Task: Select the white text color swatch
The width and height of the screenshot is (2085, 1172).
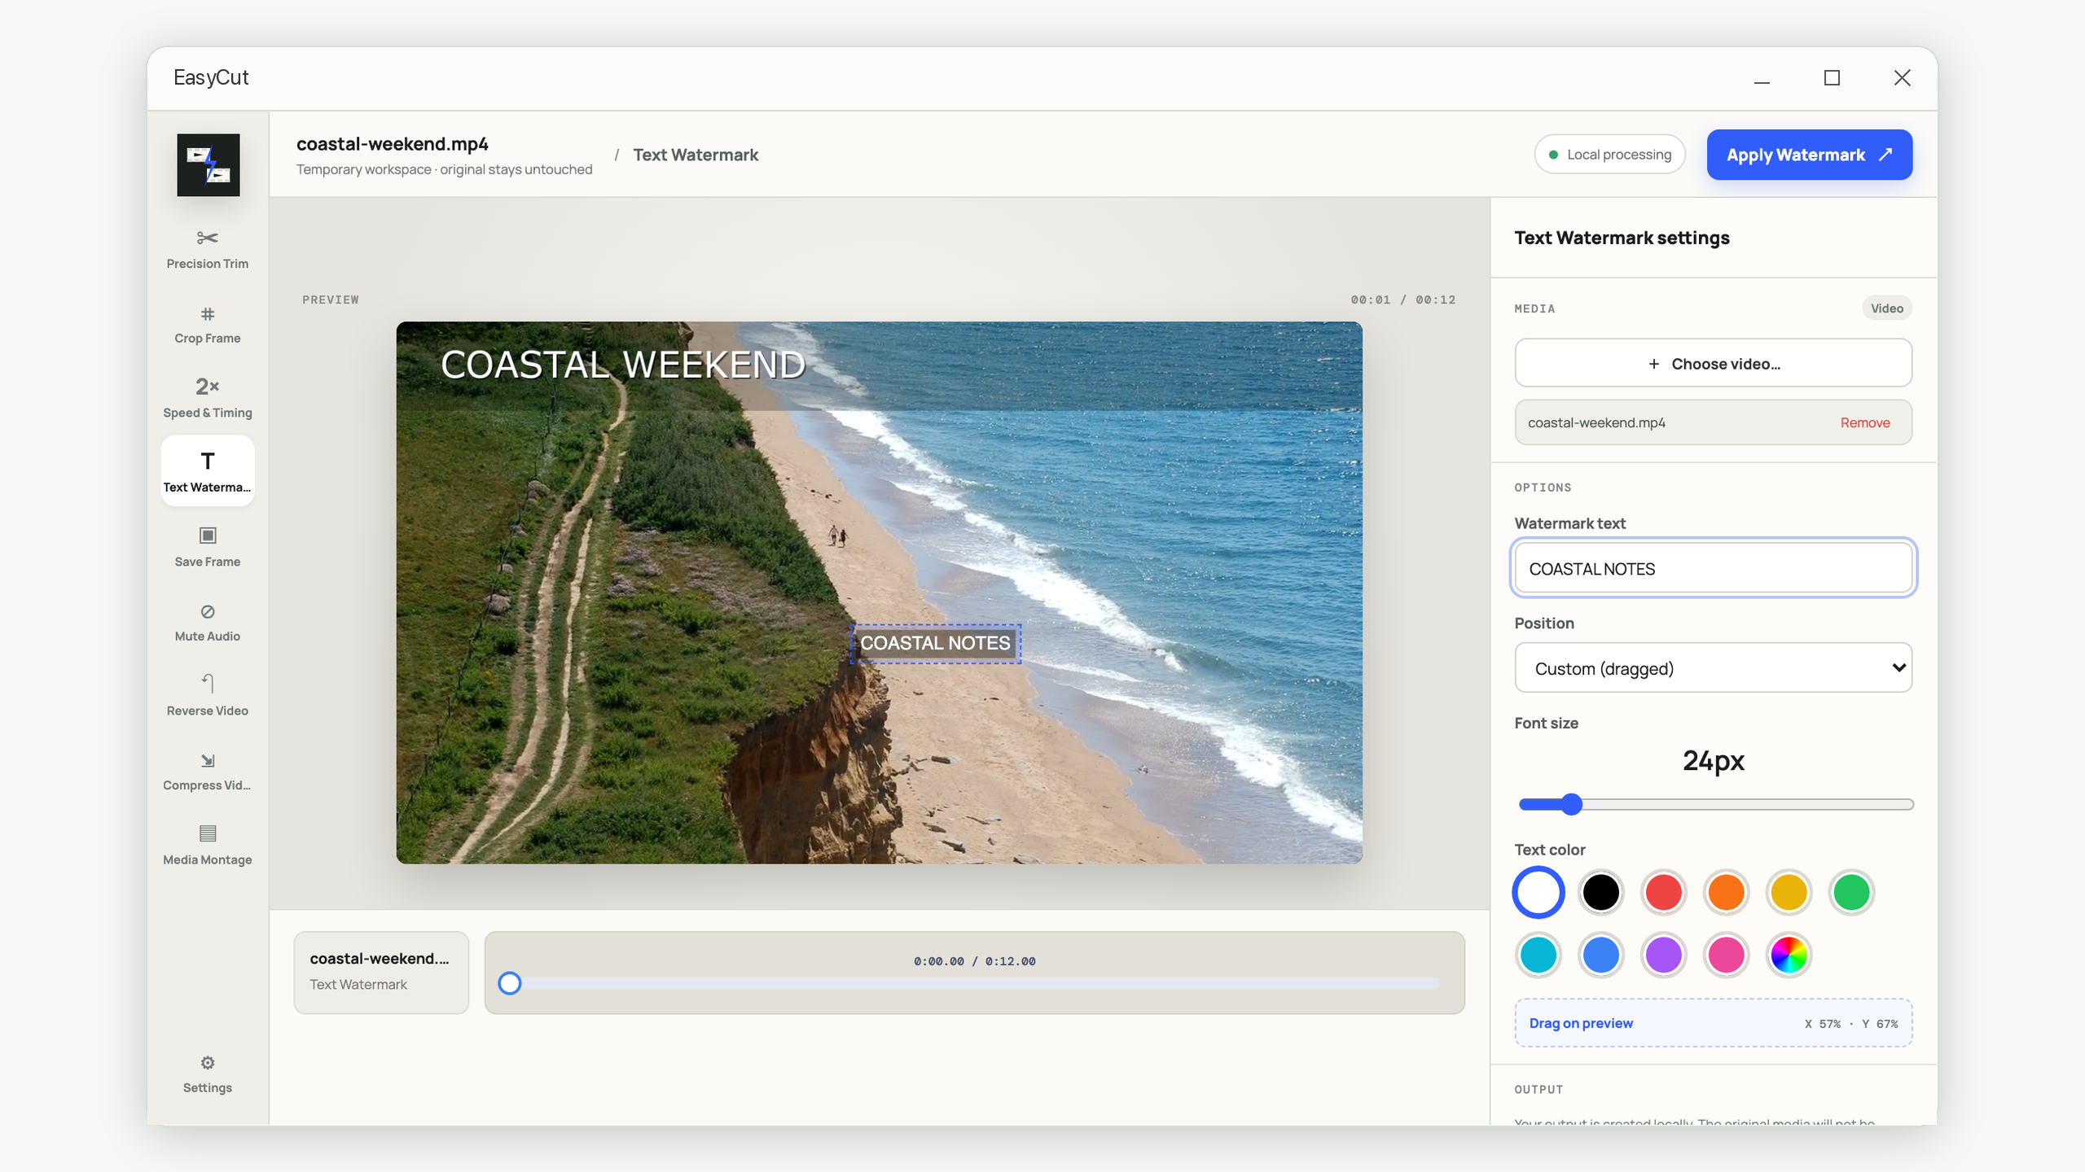Action: coord(1539,892)
